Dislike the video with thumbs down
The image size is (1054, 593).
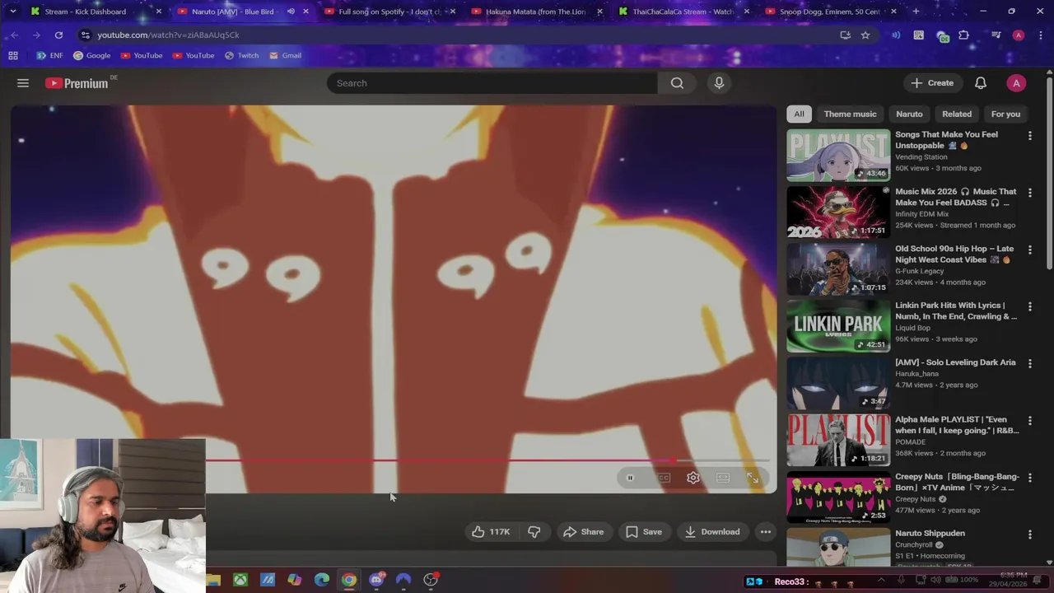(x=534, y=532)
